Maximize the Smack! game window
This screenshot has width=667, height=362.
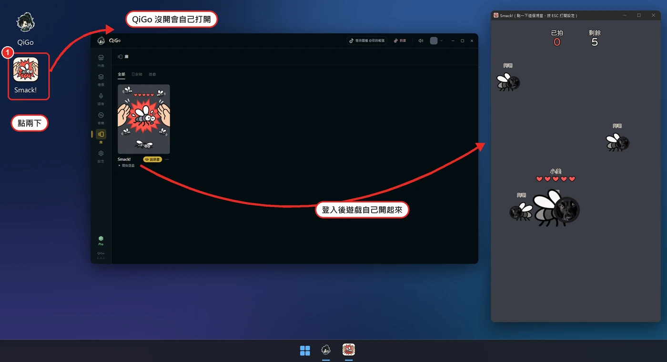pyautogui.click(x=639, y=15)
